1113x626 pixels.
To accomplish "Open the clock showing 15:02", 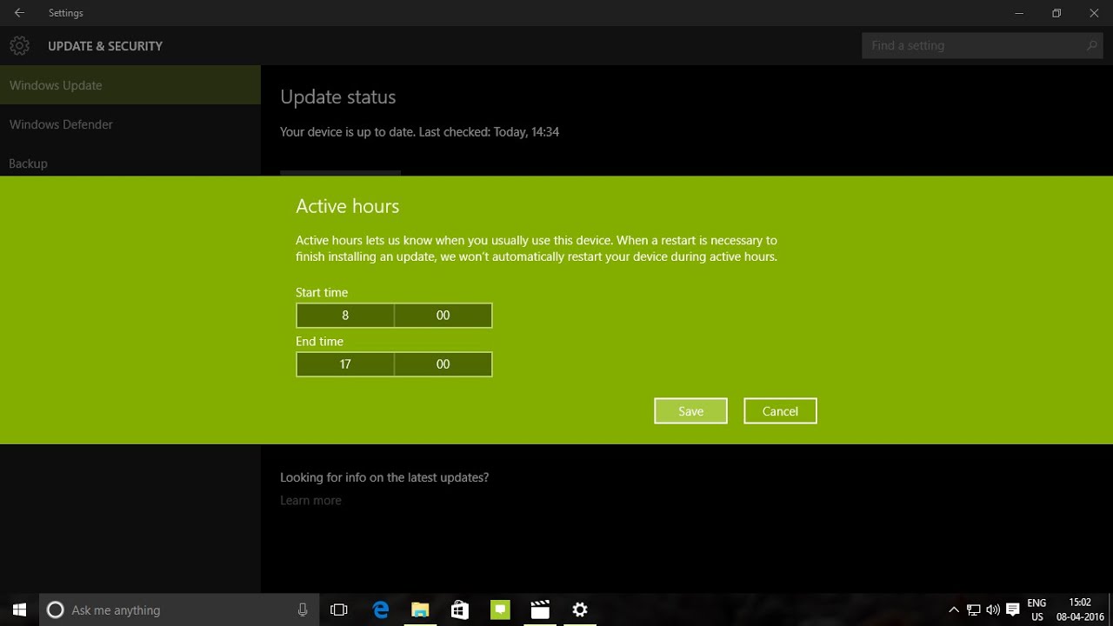I will [x=1080, y=609].
